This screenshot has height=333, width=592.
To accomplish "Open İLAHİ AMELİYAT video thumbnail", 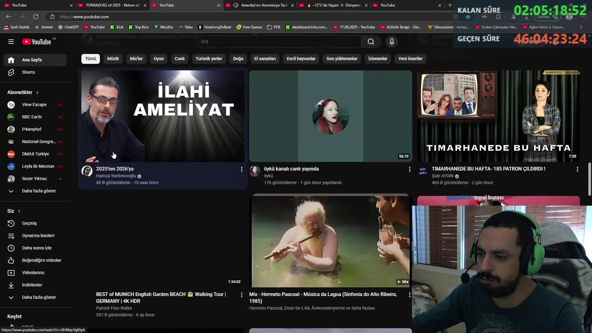I will [x=163, y=116].
